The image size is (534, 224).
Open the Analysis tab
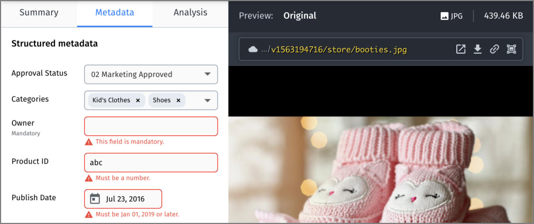click(x=190, y=13)
